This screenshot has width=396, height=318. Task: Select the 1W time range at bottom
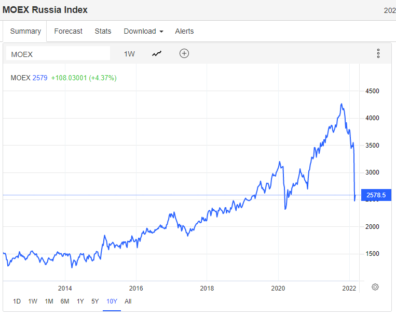tap(33, 301)
